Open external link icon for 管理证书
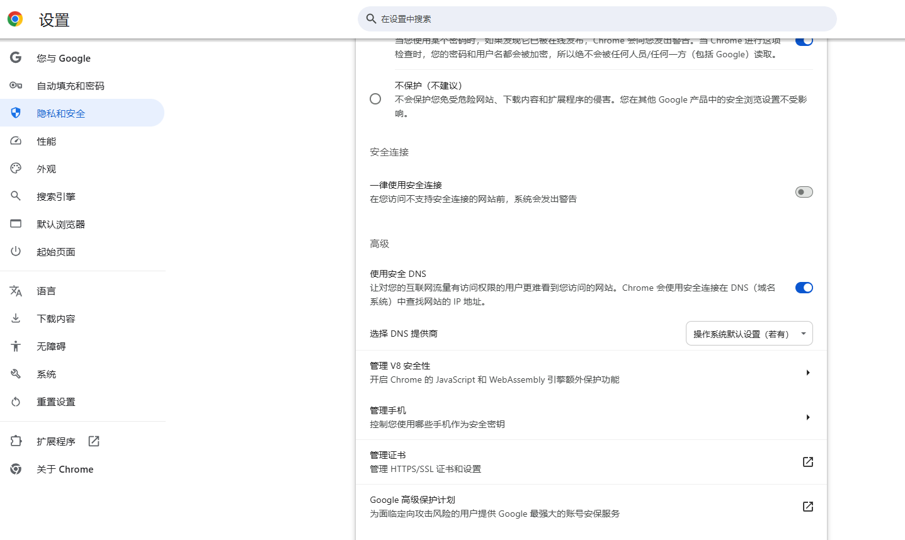This screenshot has height=540, width=905. [x=808, y=462]
